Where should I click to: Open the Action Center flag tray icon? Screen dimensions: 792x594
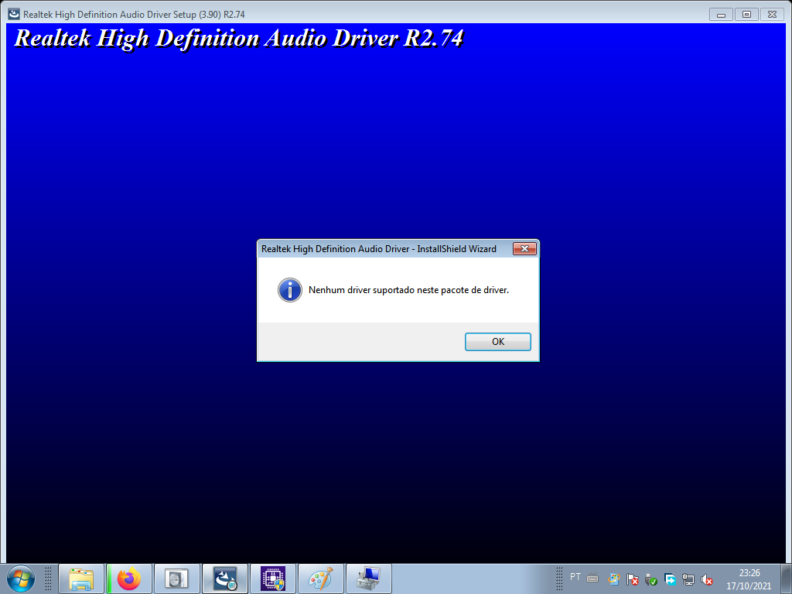click(633, 579)
